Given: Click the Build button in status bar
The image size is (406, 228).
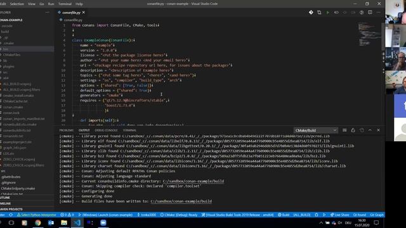Looking at the screenshot, I should point(284,215).
